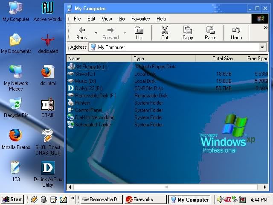Click the 'CD-ROM Disc' type text

coord(149,88)
